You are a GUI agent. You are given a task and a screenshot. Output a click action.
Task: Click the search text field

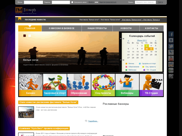pyautogui.click(x=145, y=2)
